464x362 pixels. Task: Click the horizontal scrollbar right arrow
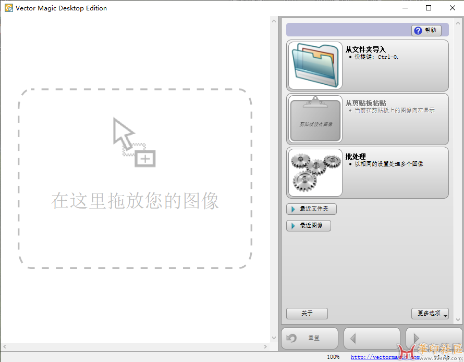point(265,346)
